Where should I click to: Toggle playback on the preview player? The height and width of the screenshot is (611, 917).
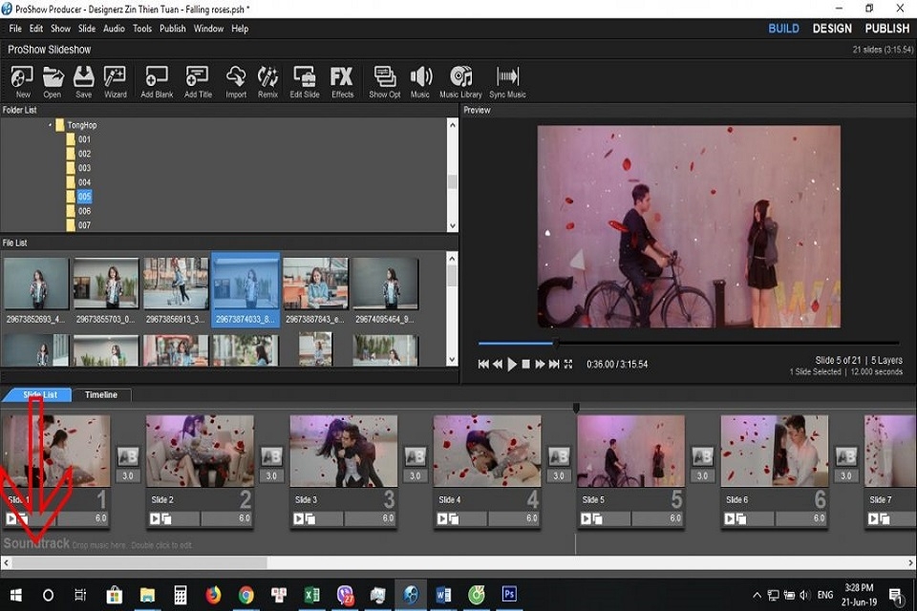pos(511,363)
